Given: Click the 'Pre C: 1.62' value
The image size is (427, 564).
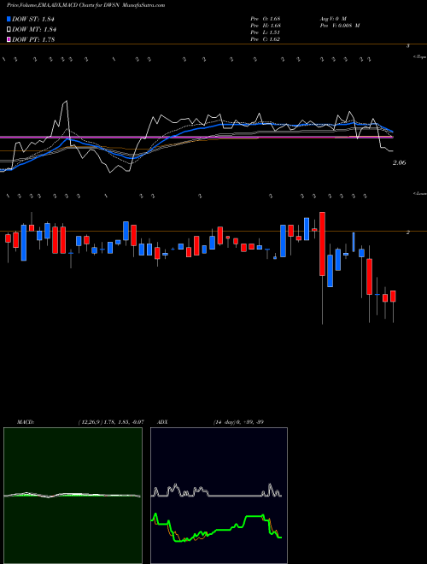Looking at the screenshot, I should coord(266,39).
